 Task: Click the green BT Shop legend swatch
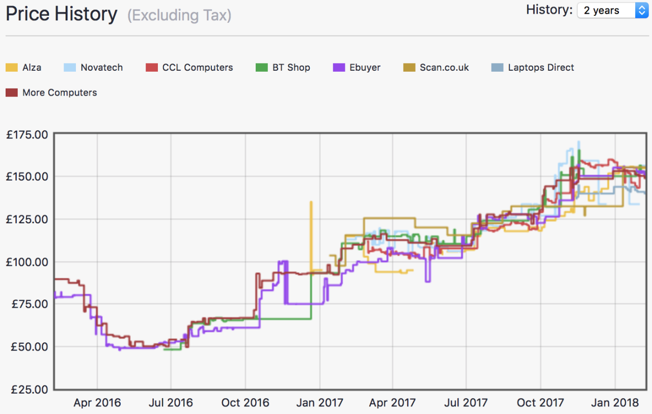tap(261, 68)
